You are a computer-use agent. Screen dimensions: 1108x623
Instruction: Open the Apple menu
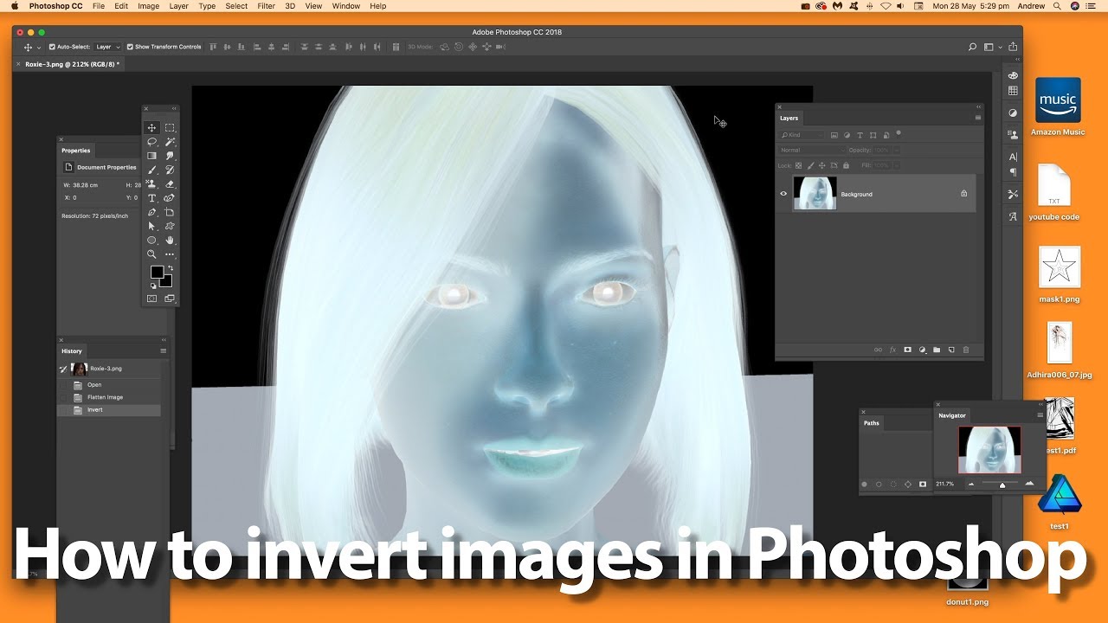point(15,6)
